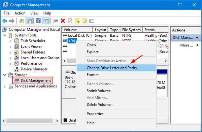Image resolution: width=202 pixels, height=132 pixels.
Task: Choose Format... from the context menu
Action: tap(116, 75)
